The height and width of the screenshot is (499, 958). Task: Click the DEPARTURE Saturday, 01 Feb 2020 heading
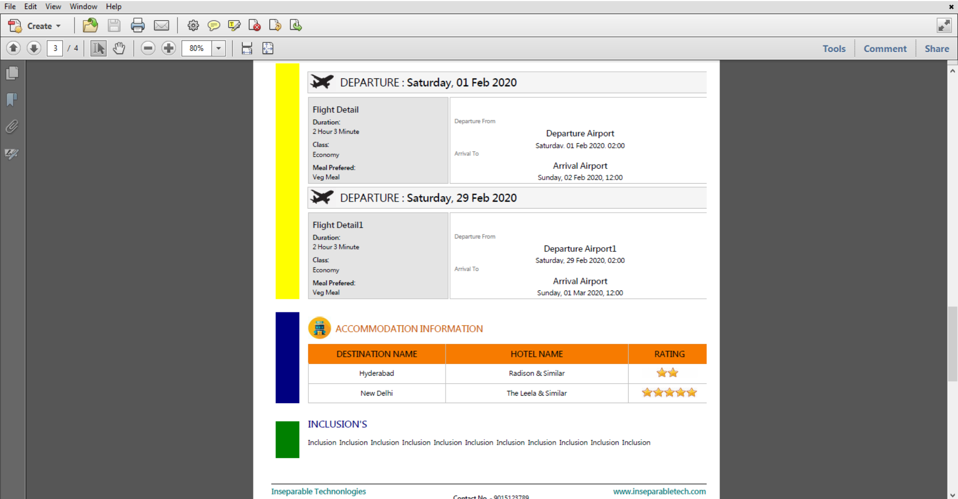(x=428, y=83)
